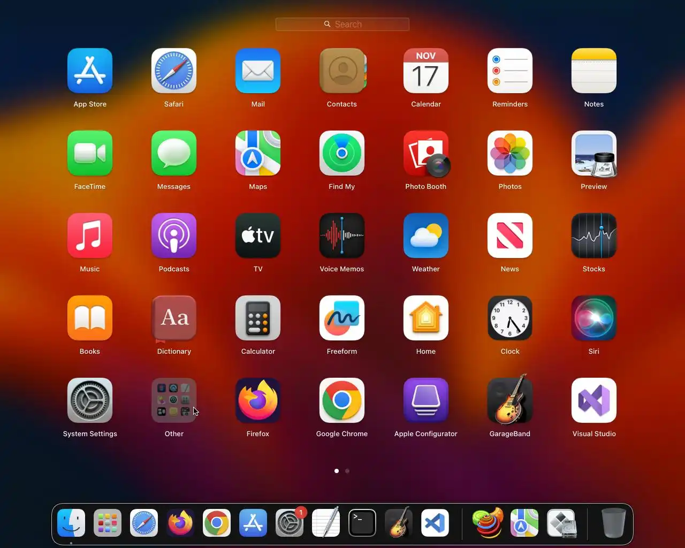Screen dimensions: 685x548
Task: Open the Clock app
Action: (510, 318)
